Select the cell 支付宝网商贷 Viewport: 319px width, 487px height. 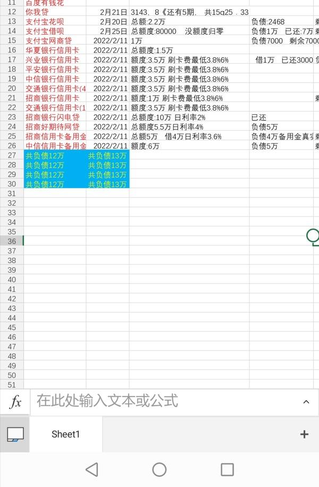55,41
